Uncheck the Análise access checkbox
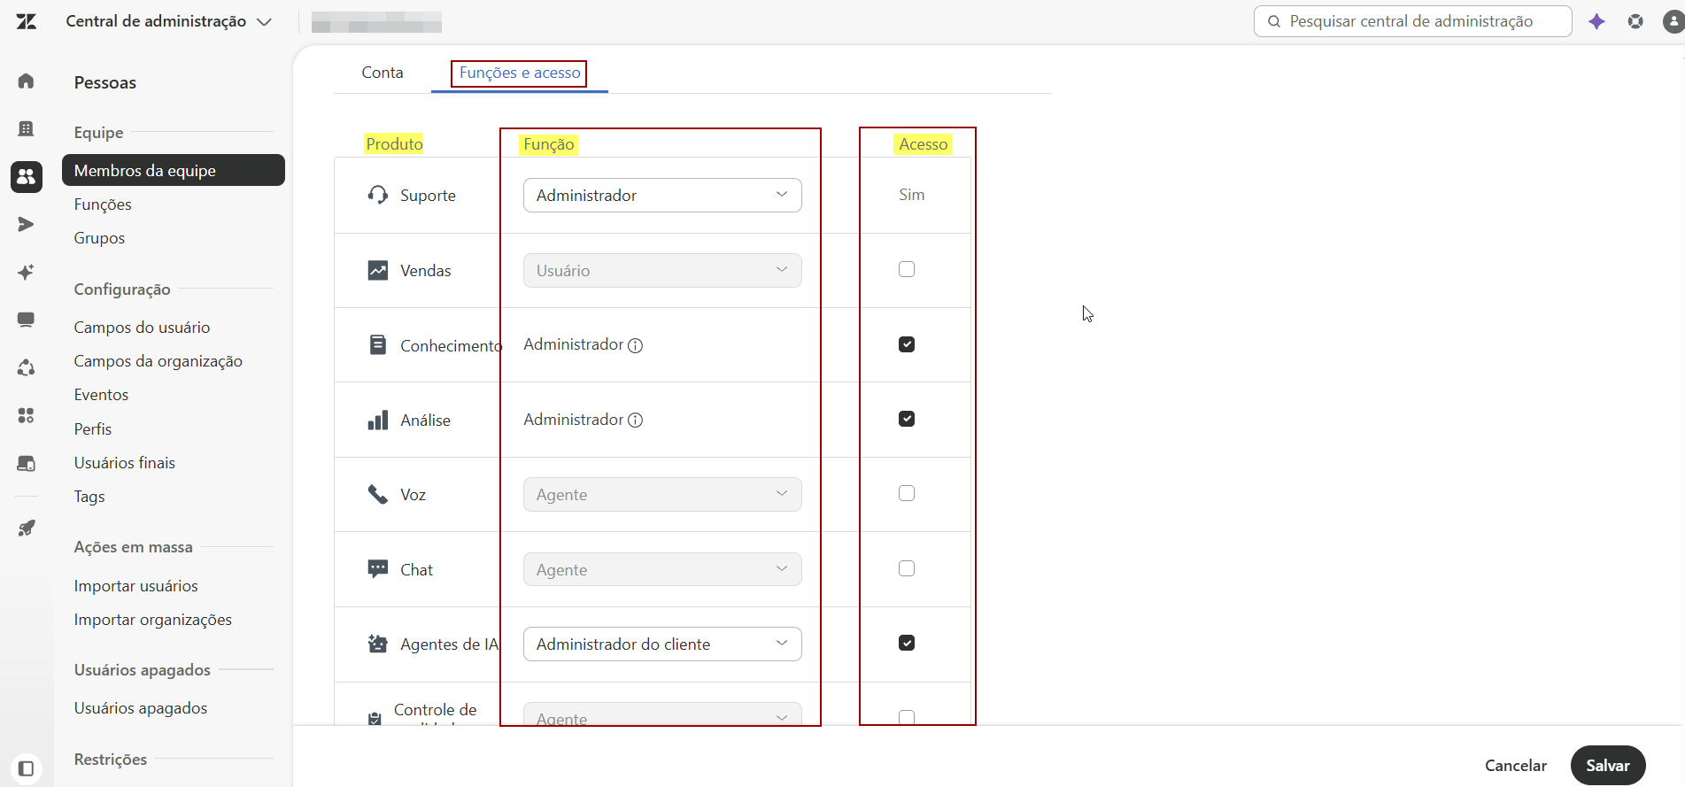 pyautogui.click(x=907, y=419)
